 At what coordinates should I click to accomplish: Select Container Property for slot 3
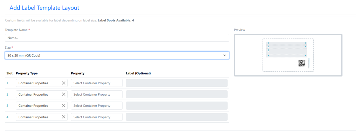coord(97,106)
